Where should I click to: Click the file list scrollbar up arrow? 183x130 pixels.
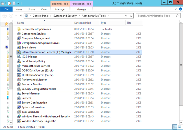(181, 22)
